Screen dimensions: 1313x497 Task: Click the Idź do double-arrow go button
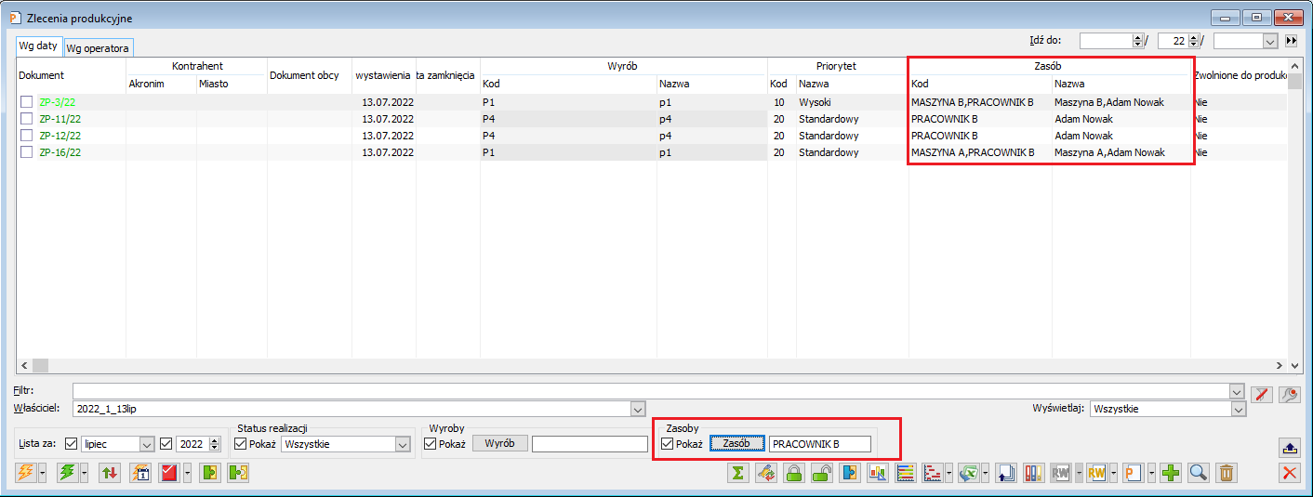click(1291, 41)
